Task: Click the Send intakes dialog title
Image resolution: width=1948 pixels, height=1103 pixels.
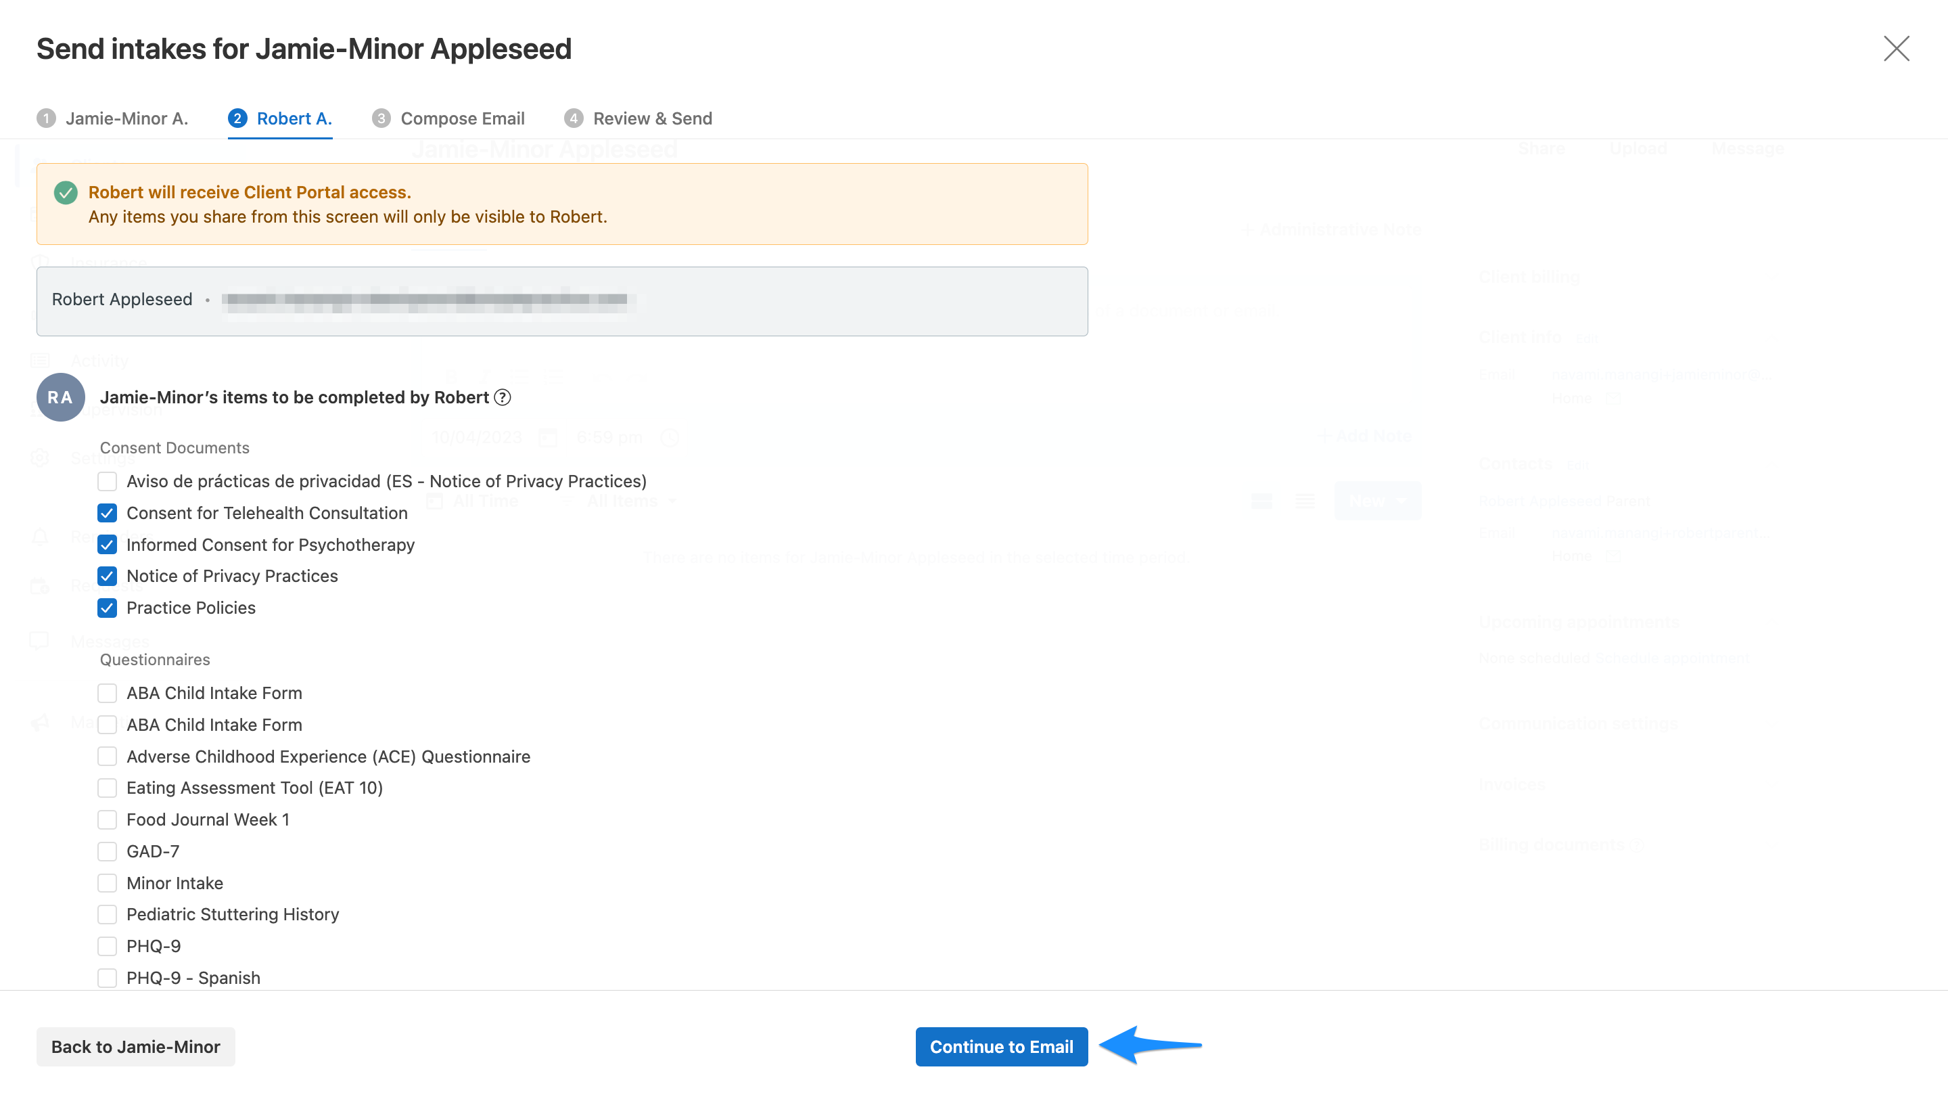Action: pos(304,49)
